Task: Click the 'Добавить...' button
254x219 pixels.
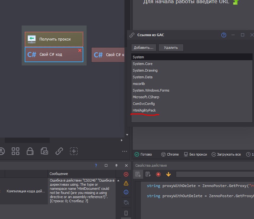Action: click(x=143, y=48)
